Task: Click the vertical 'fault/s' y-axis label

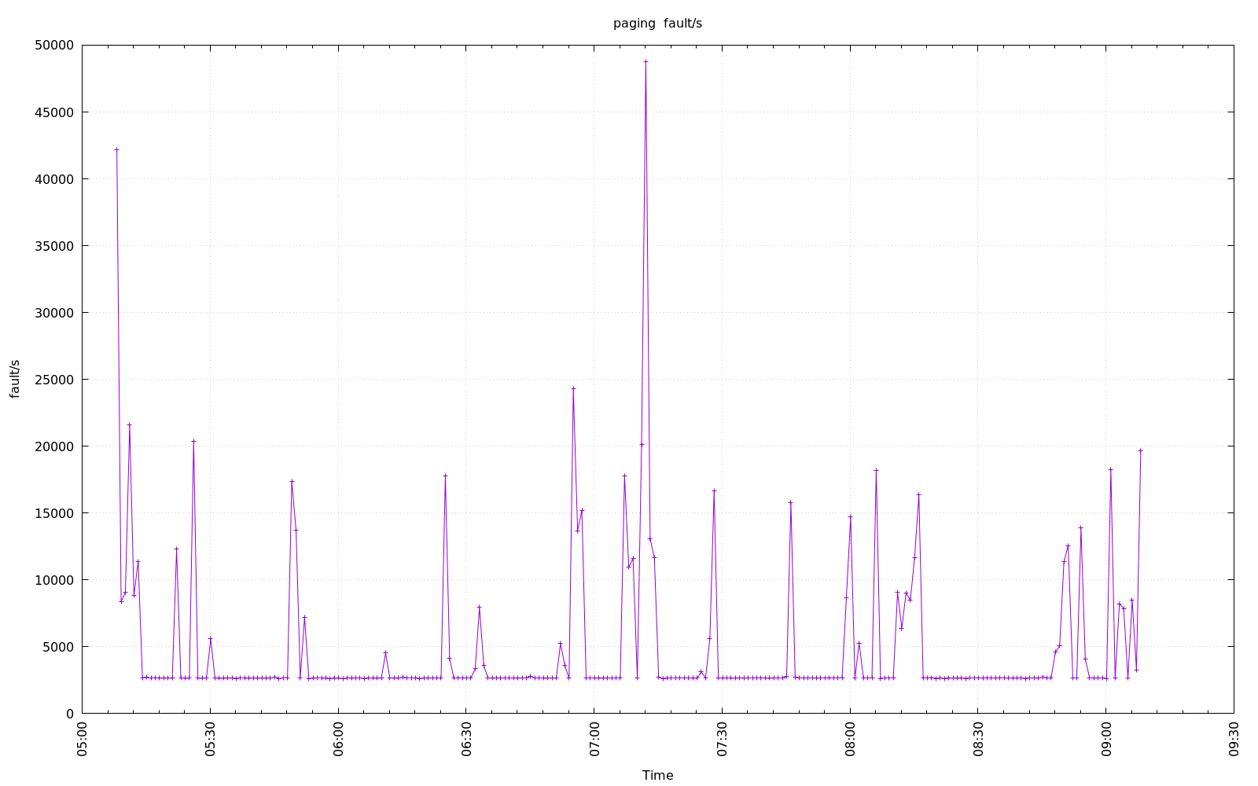Action: [15, 379]
